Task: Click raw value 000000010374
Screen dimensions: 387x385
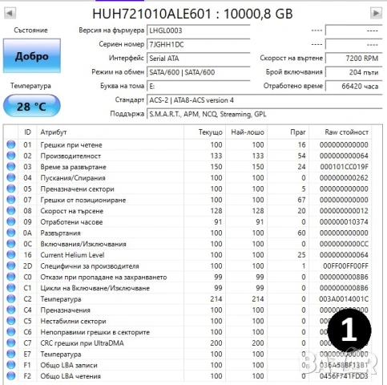Action: click(344, 222)
